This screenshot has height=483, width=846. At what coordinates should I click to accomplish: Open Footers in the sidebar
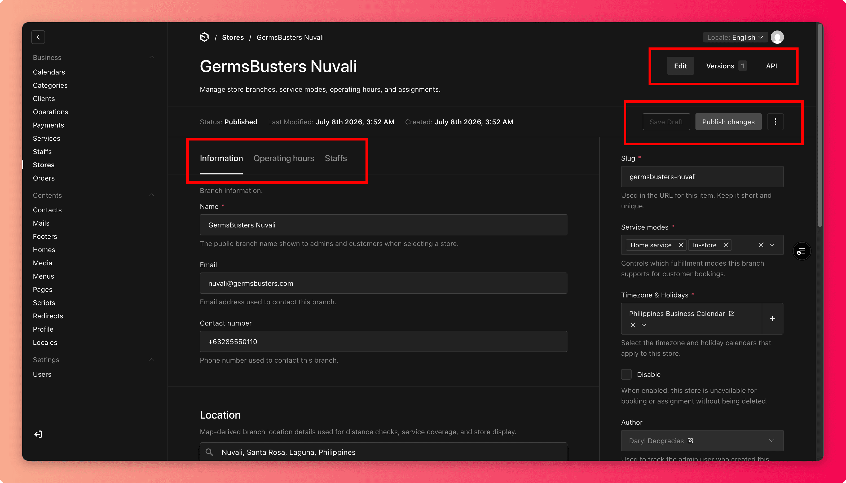(45, 236)
